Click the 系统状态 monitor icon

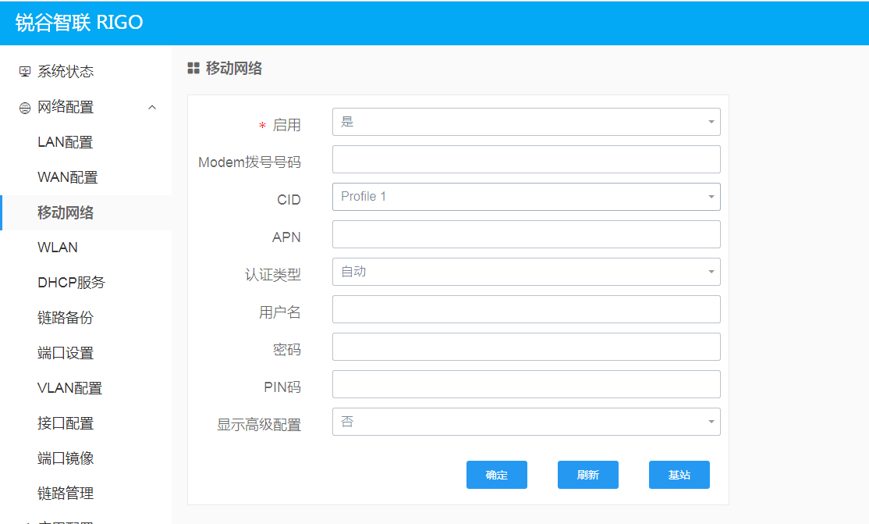click(x=25, y=72)
